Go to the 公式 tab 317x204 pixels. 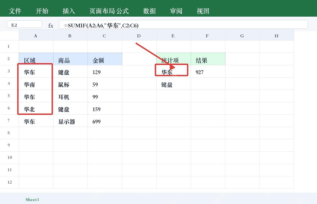[x=123, y=11]
